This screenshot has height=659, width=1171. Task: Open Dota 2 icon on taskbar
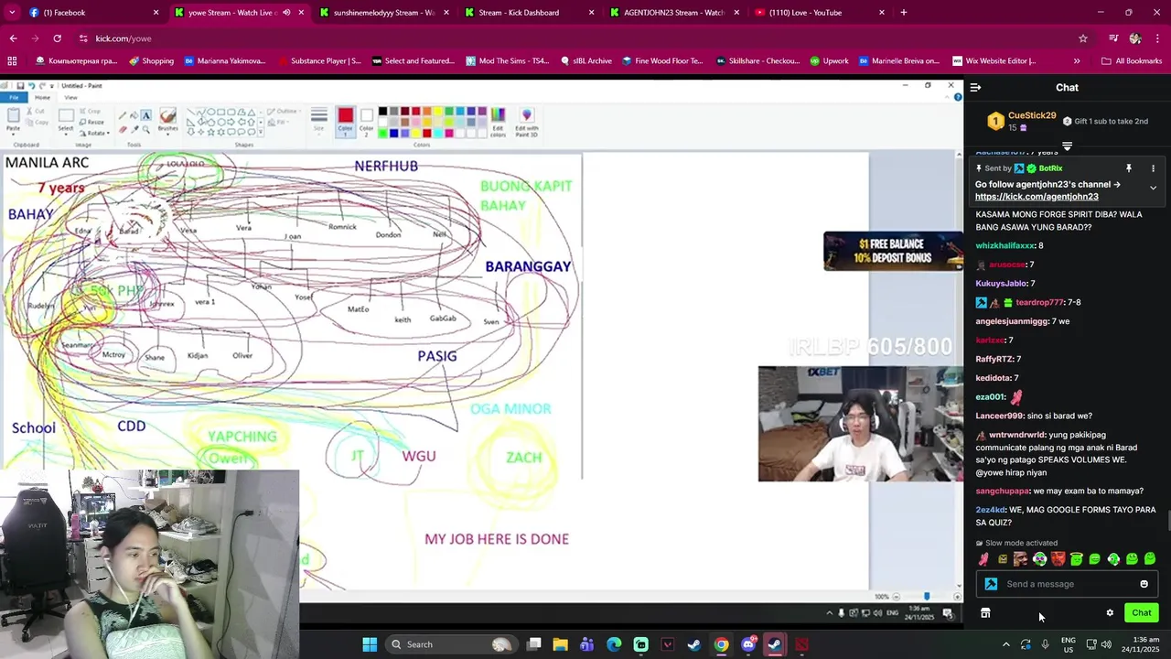(x=801, y=644)
